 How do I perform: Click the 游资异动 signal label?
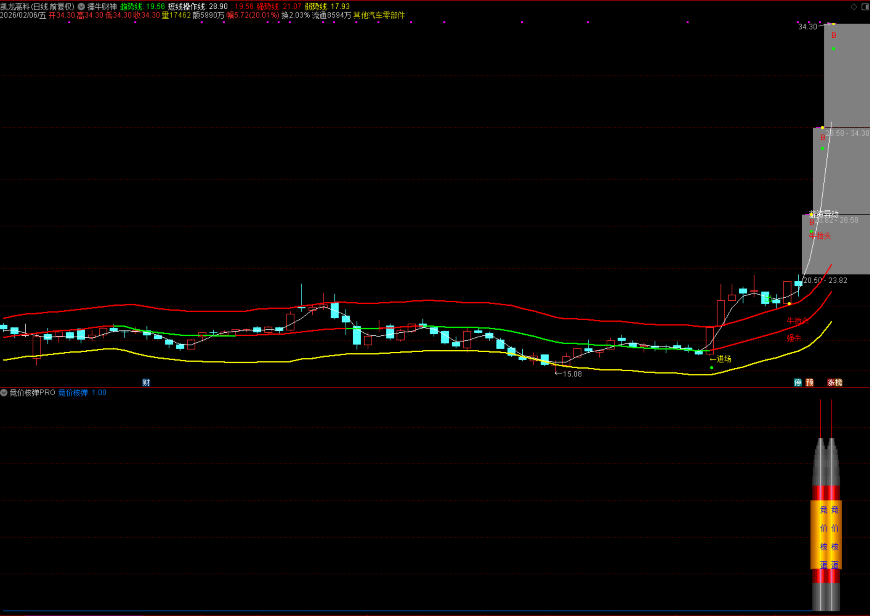(823, 214)
